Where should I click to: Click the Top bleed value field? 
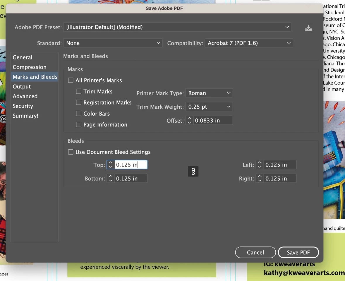point(131,165)
